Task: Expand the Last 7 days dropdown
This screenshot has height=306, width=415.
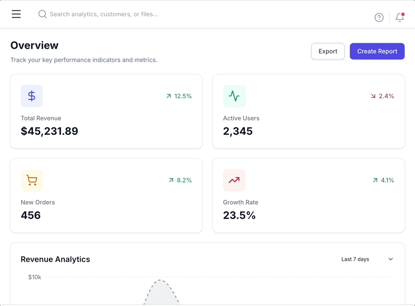Action: click(367, 259)
